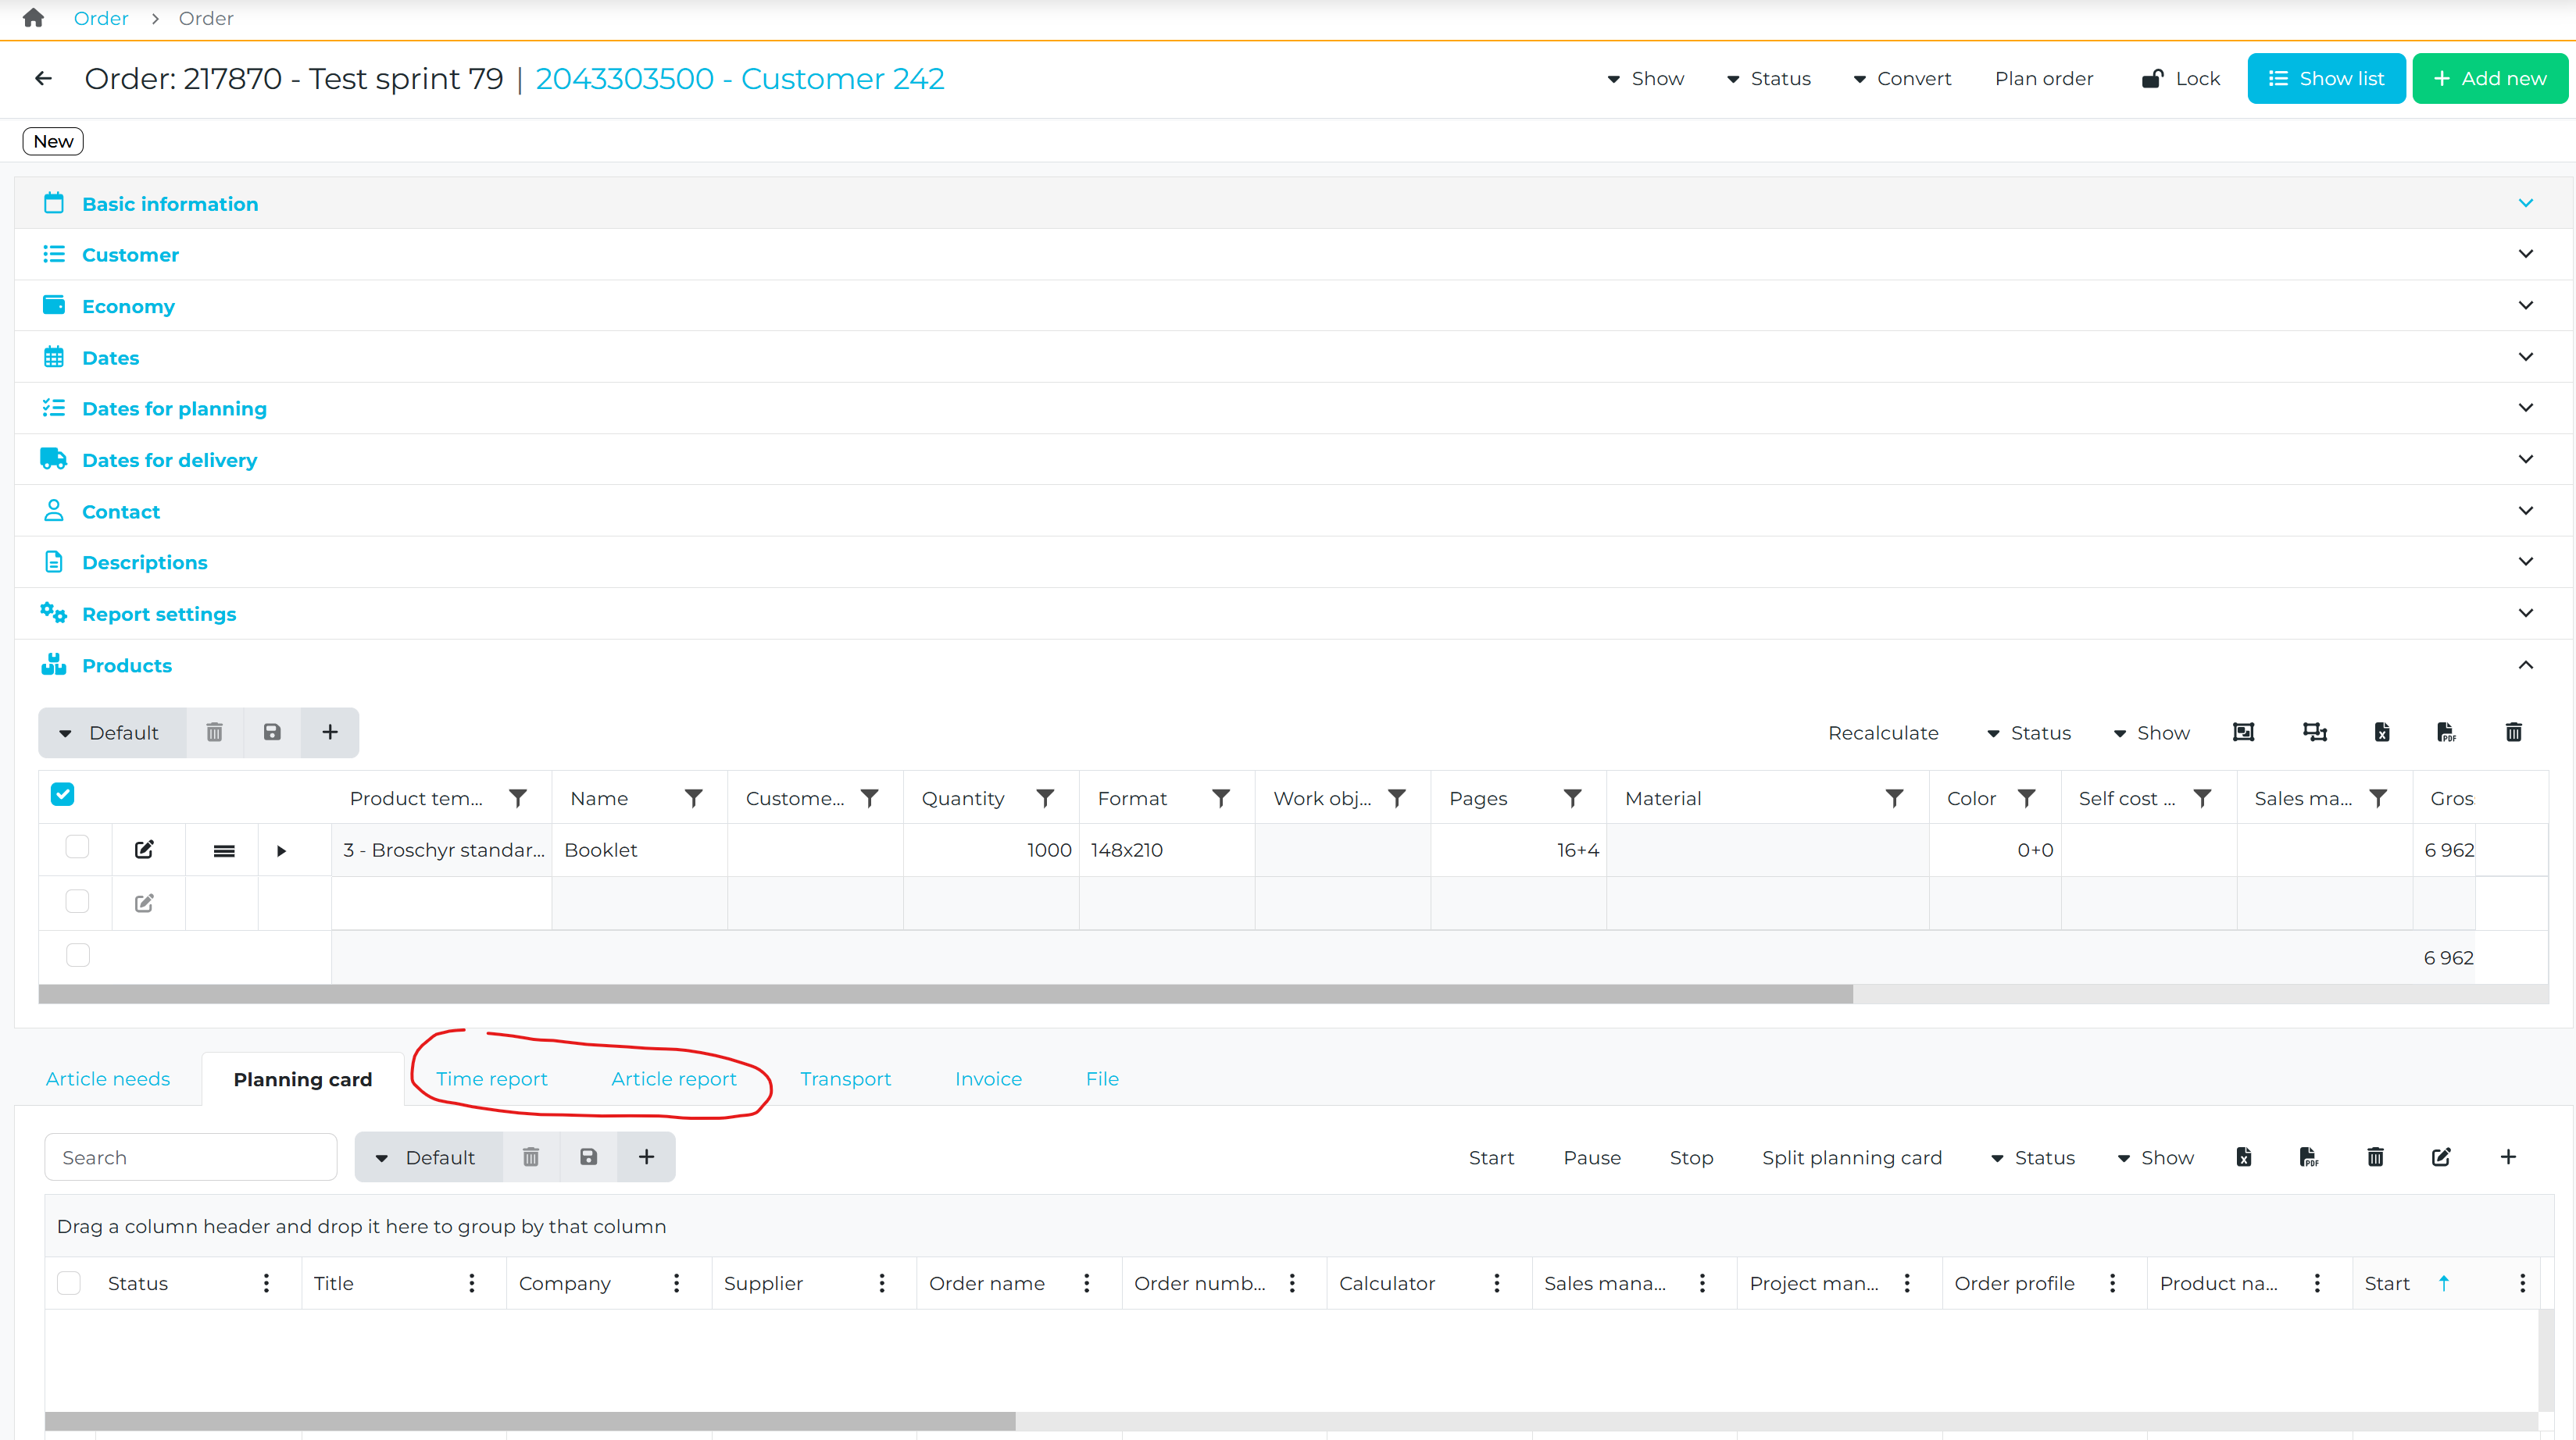Open the Convert dropdown menu
Viewport: 2576px width, 1440px height.
[1901, 78]
